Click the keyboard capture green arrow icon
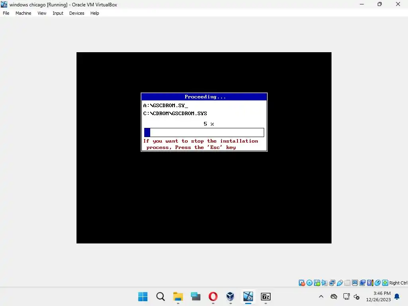Viewport: 408px width, 306px height. coord(385,283)
